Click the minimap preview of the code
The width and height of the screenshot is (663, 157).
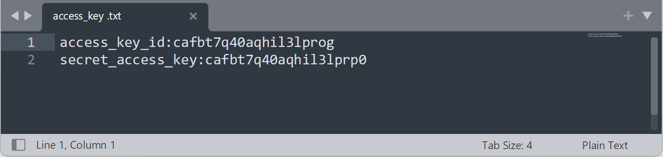pos(605,35)
